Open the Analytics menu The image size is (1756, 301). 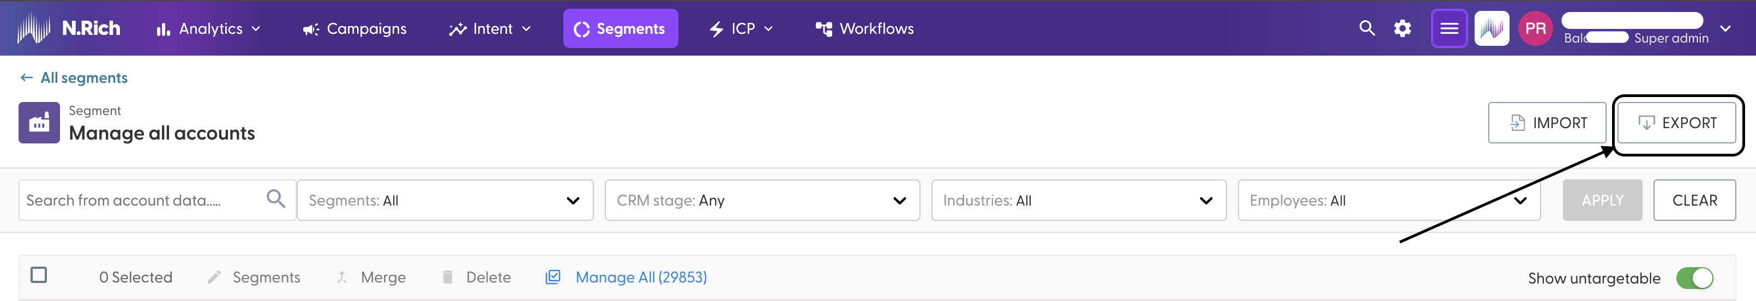(x=208, y=28)
